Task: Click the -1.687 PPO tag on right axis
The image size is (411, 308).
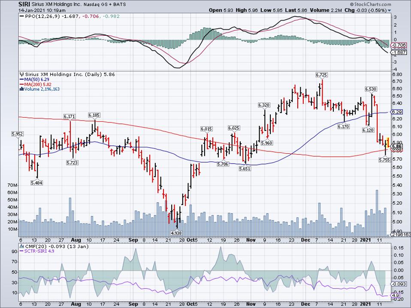Action: (399, 52)
